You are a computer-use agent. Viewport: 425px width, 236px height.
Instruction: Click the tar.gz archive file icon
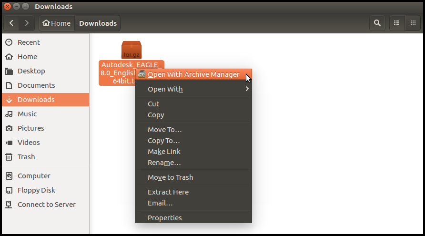132,50
